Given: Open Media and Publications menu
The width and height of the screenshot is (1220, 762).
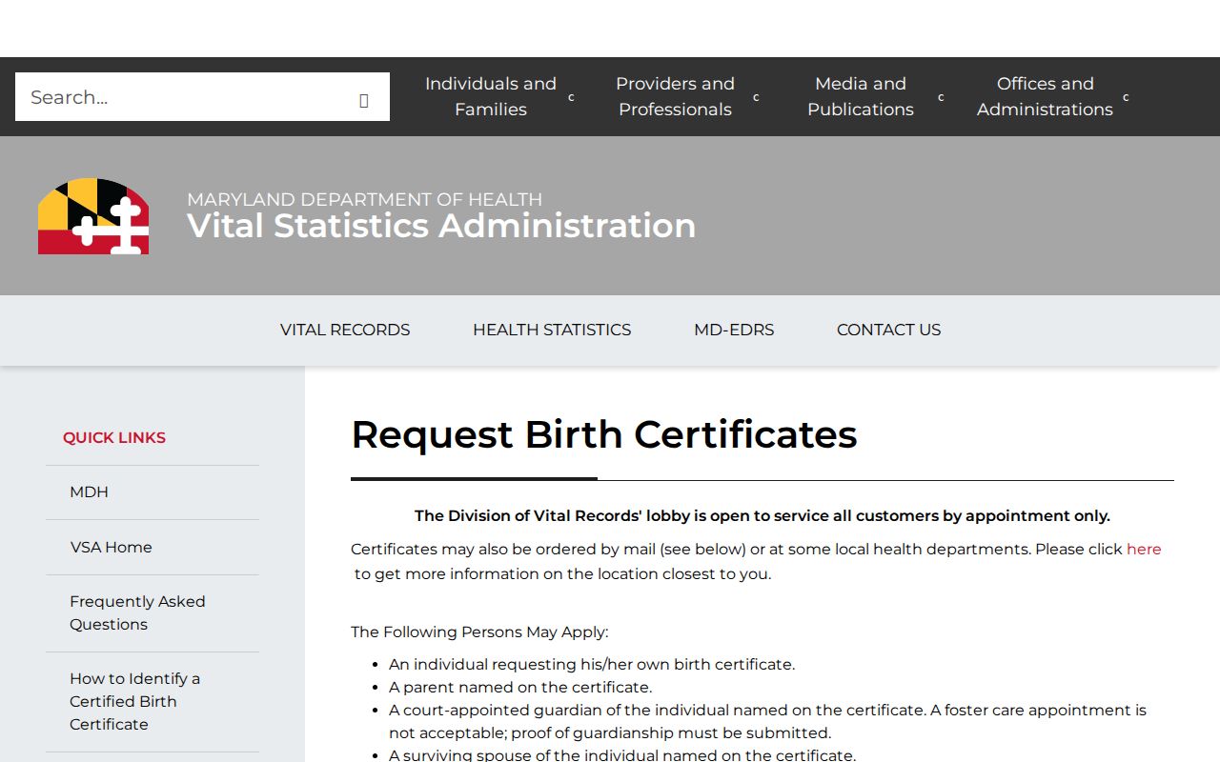Looking at the screenshot, I should (x=860, y=96).
